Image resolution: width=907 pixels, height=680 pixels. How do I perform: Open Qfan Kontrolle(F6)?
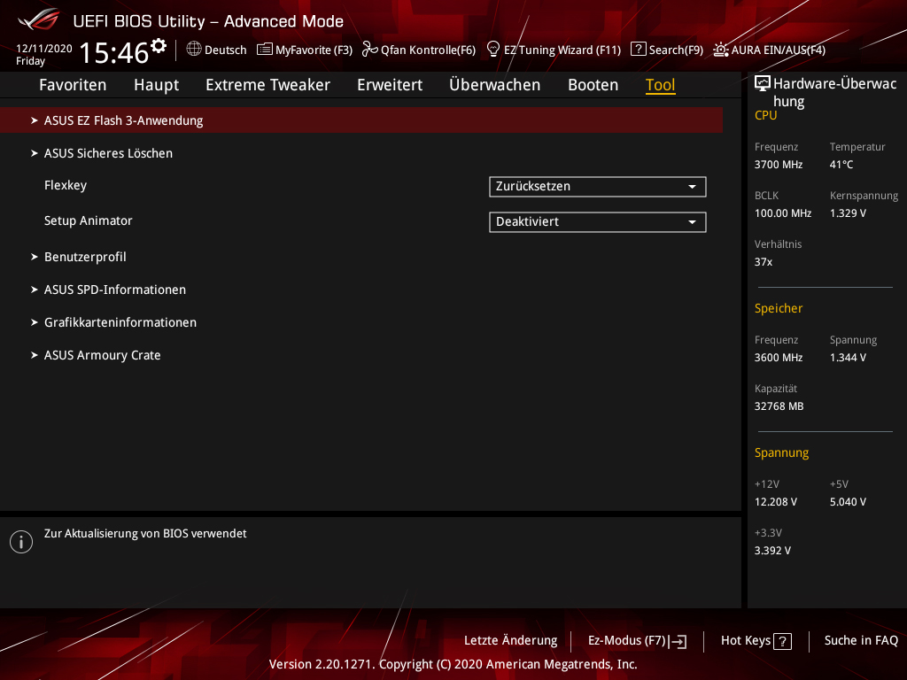(x=419, y=50)
